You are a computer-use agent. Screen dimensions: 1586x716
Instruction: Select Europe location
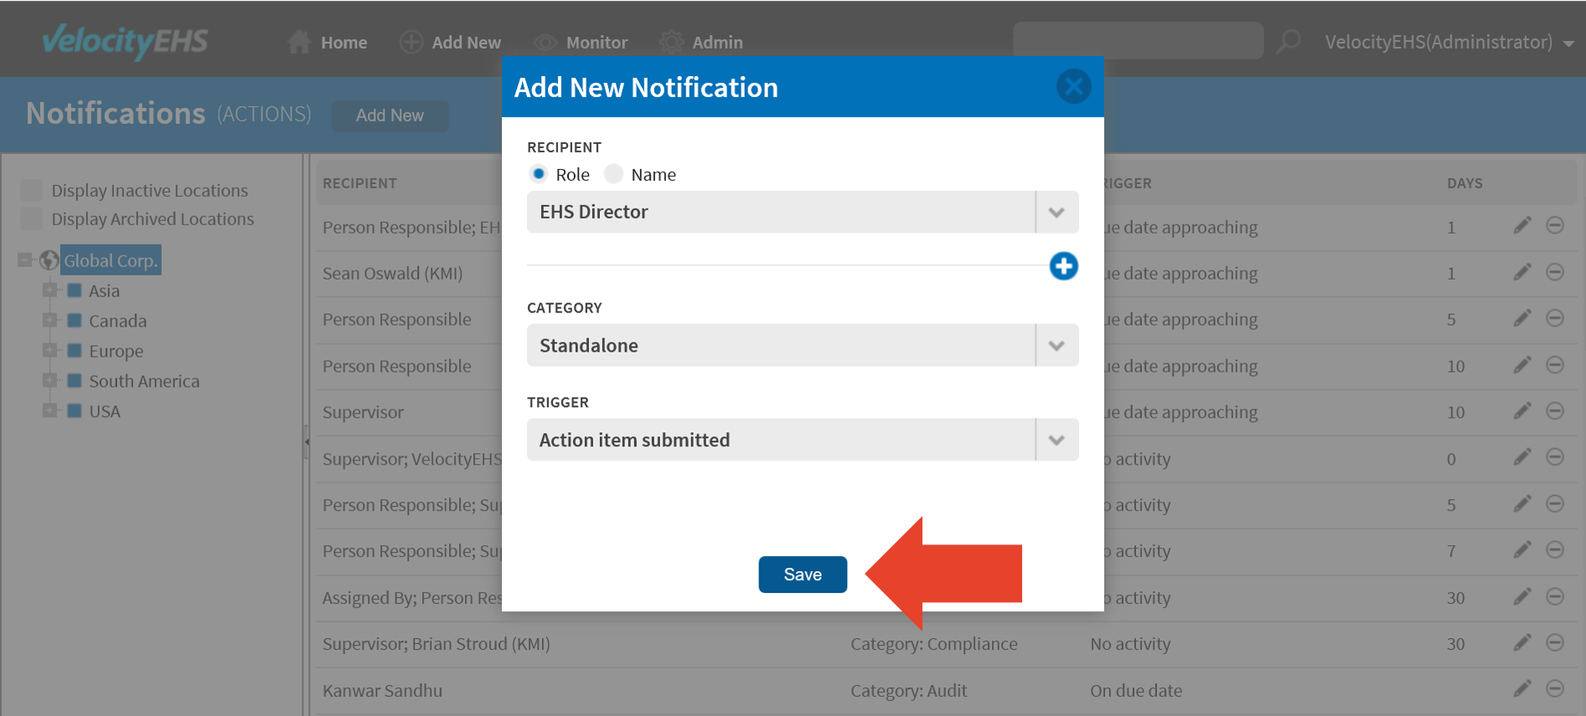(x=116, y=351)
